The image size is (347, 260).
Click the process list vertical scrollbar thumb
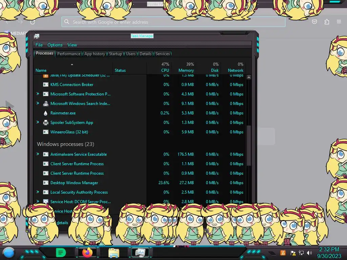(249, 146)
